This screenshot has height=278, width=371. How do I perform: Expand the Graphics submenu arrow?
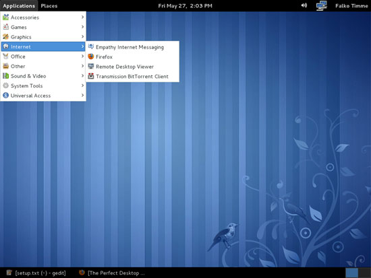click(x=82, y=36)
